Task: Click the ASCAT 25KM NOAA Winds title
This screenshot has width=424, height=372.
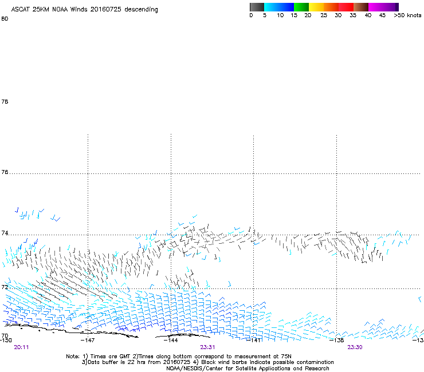Action: click(84, 9)
